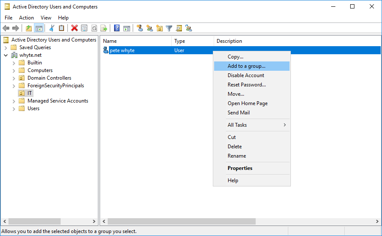The width and height of the screenshot is (382, 236).
Task: Open the View menu
Action: [46, 18]
